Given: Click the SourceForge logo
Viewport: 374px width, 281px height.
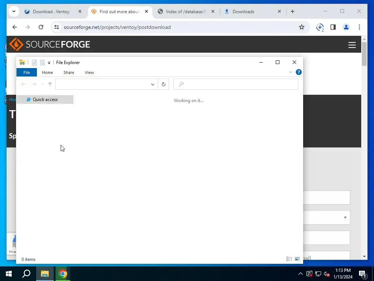Looking at the screenshot, I should (x=50, y=44).
